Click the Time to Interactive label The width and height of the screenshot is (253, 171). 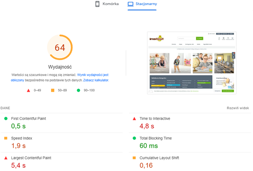(155, 118)
